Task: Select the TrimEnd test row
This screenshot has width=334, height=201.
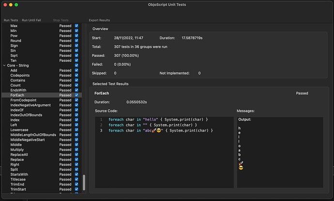Action: pos(42,184)
